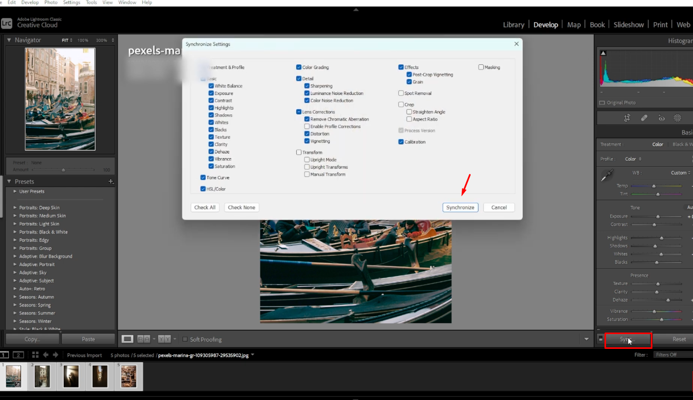
Task: Select the White Balance eyedropper
Action: [607, 174]
